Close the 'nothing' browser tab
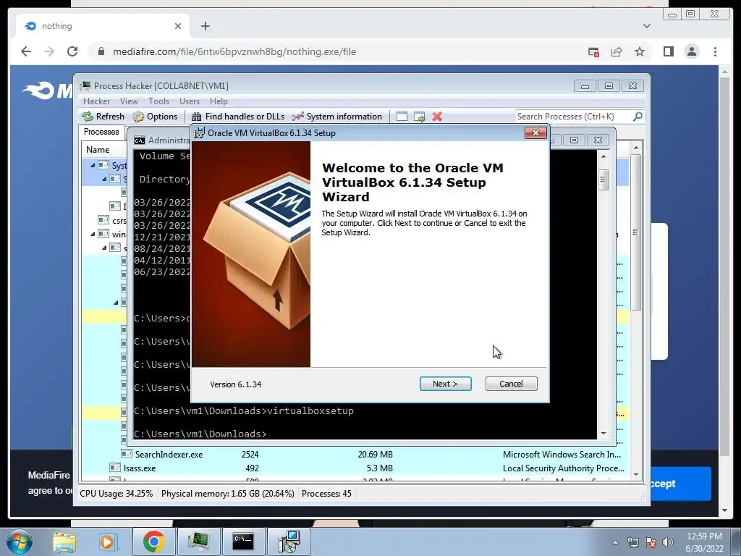 tap(178, 26)
